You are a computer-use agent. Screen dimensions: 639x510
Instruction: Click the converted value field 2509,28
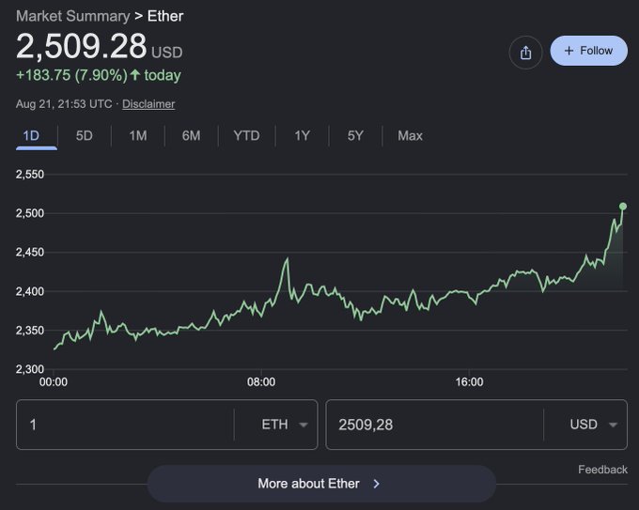pos(434,425)
